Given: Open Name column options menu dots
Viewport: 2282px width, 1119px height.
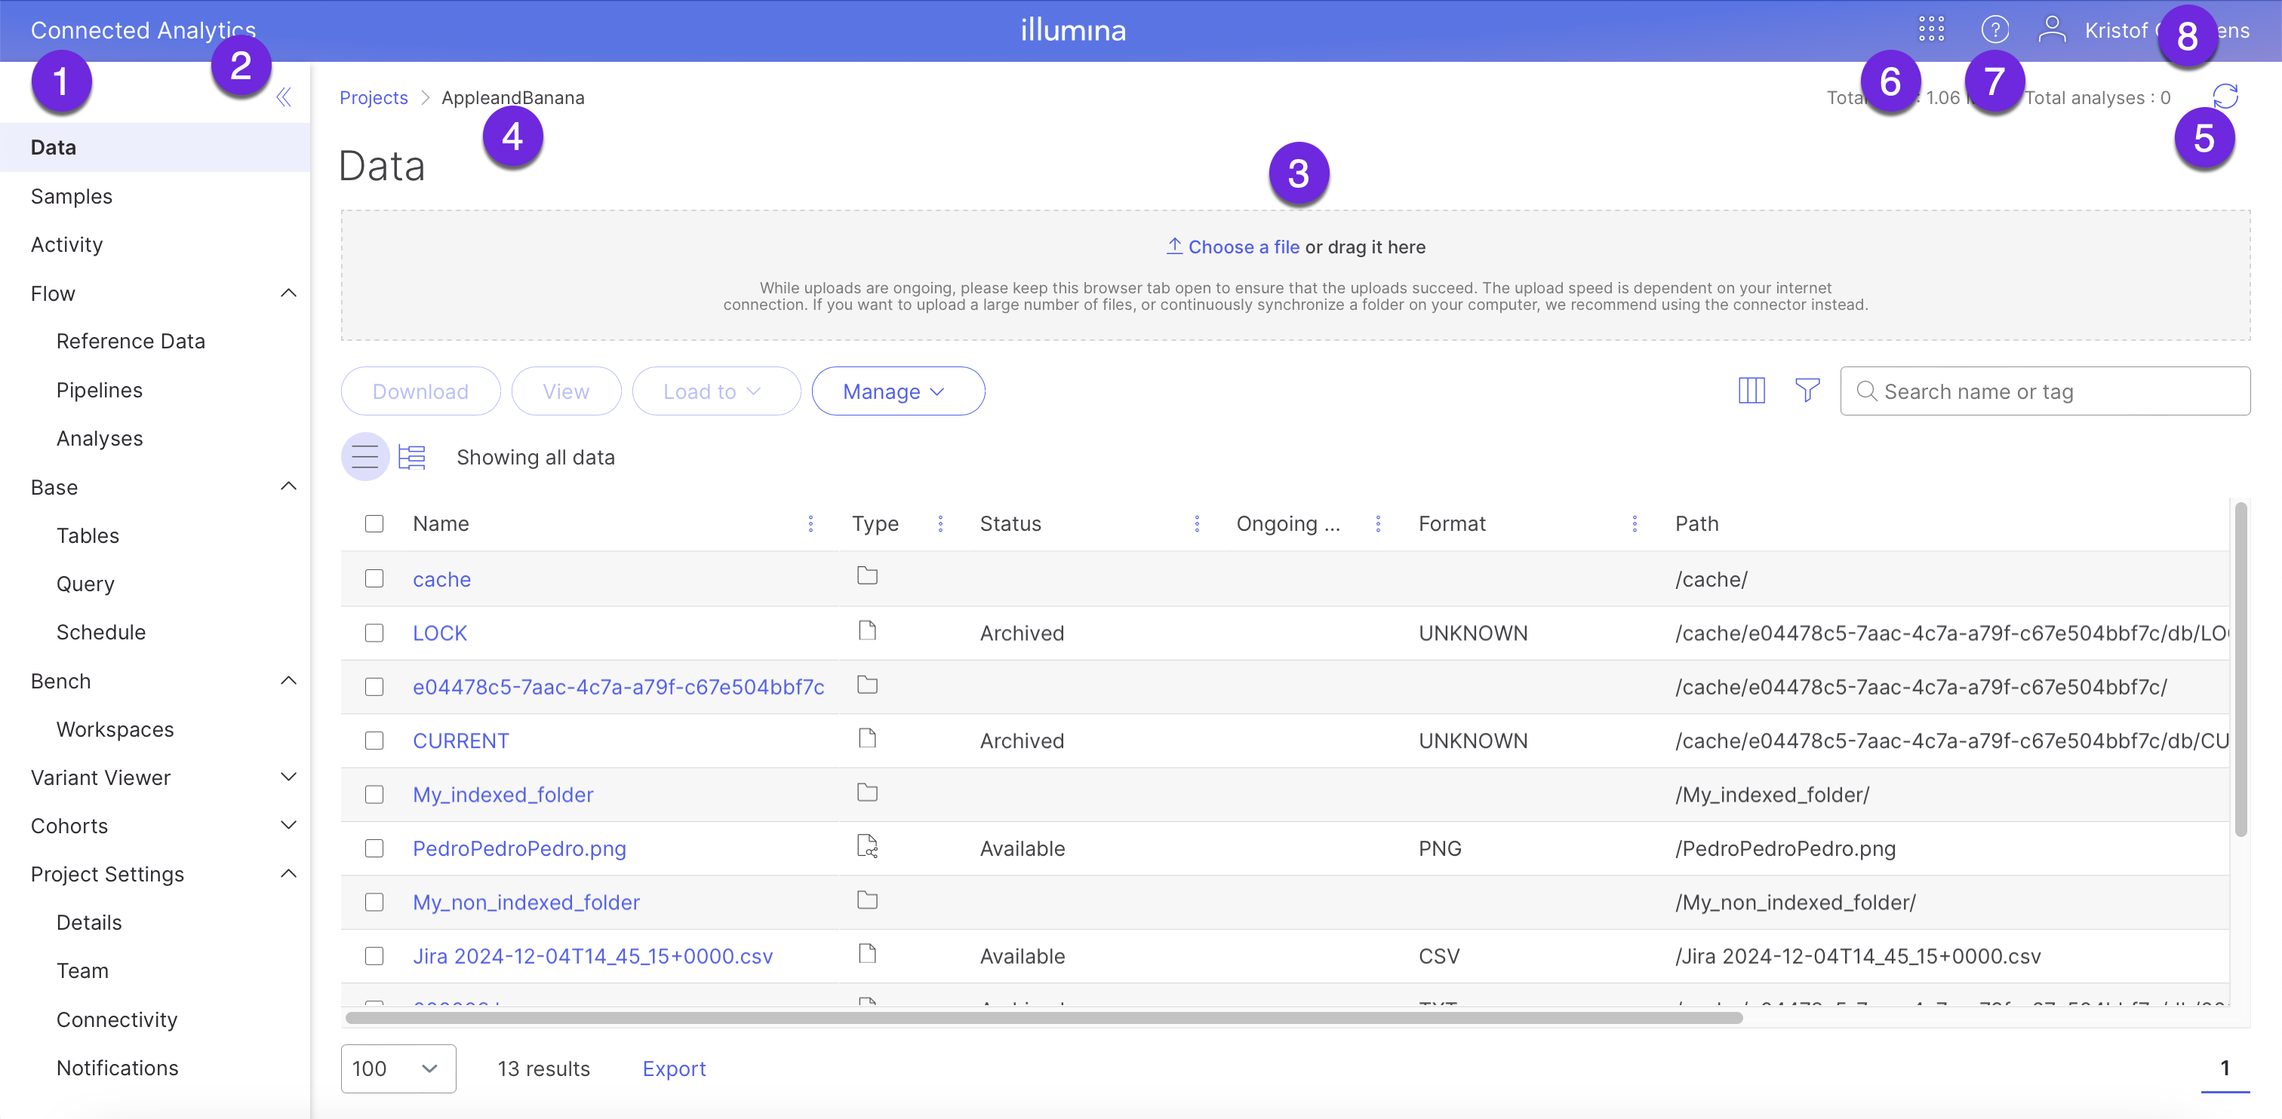Looking at the screenshot, I should (x=810, y=524).
